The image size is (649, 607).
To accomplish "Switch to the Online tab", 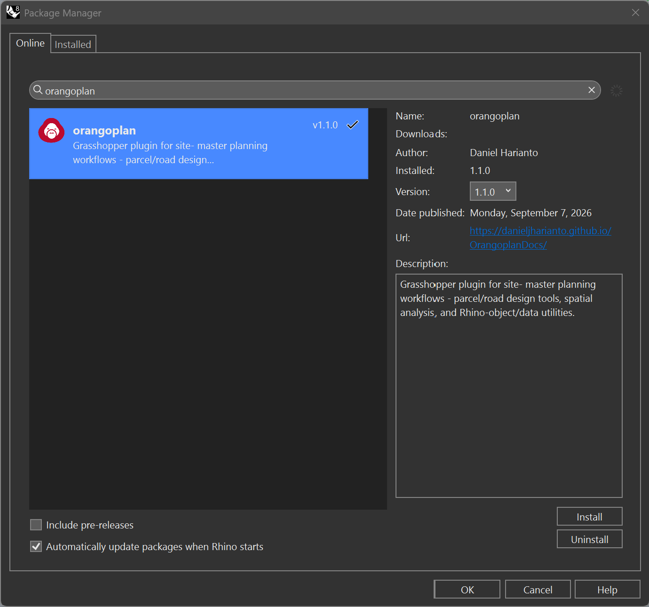I will (30, 43).
